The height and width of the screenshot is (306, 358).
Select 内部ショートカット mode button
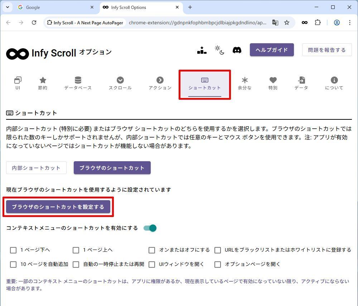click(36, 168)
